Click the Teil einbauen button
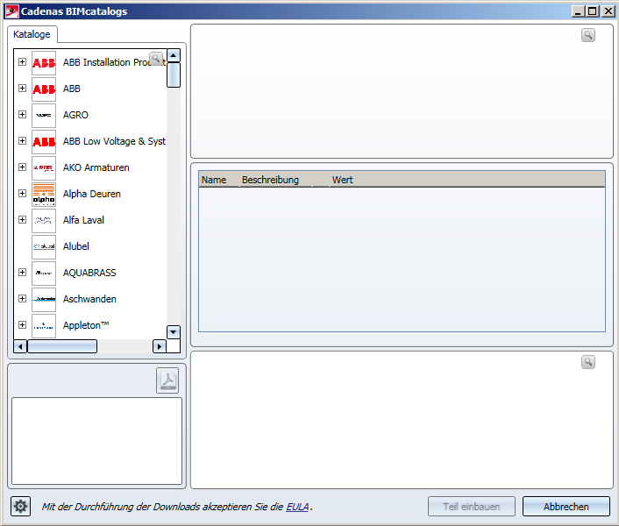This screenshot has height=526, width=619. click(472, 507)
